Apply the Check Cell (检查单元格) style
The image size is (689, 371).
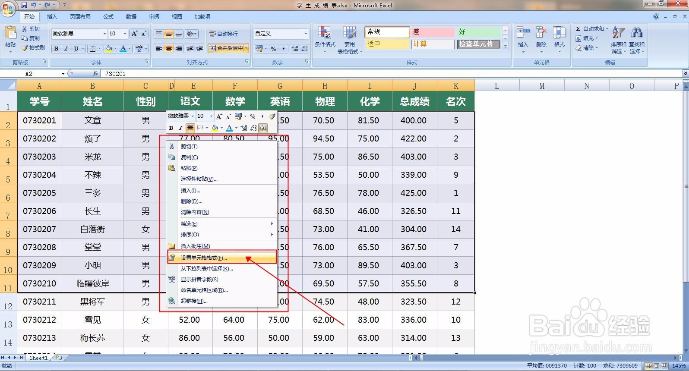(x=479, y=44)
